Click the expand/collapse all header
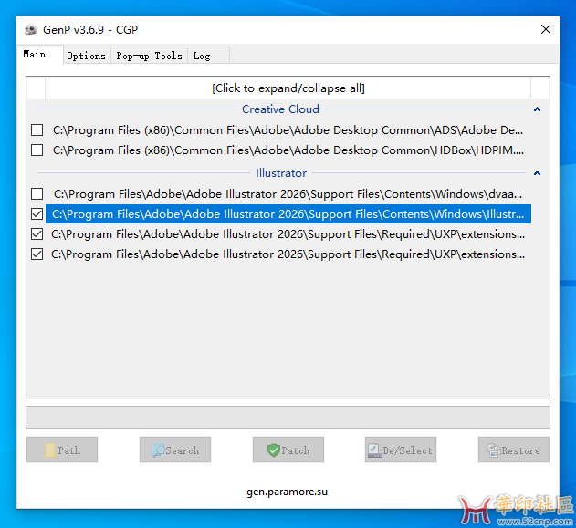Viewport: 576px width, 528px height. tap(288, 88)
